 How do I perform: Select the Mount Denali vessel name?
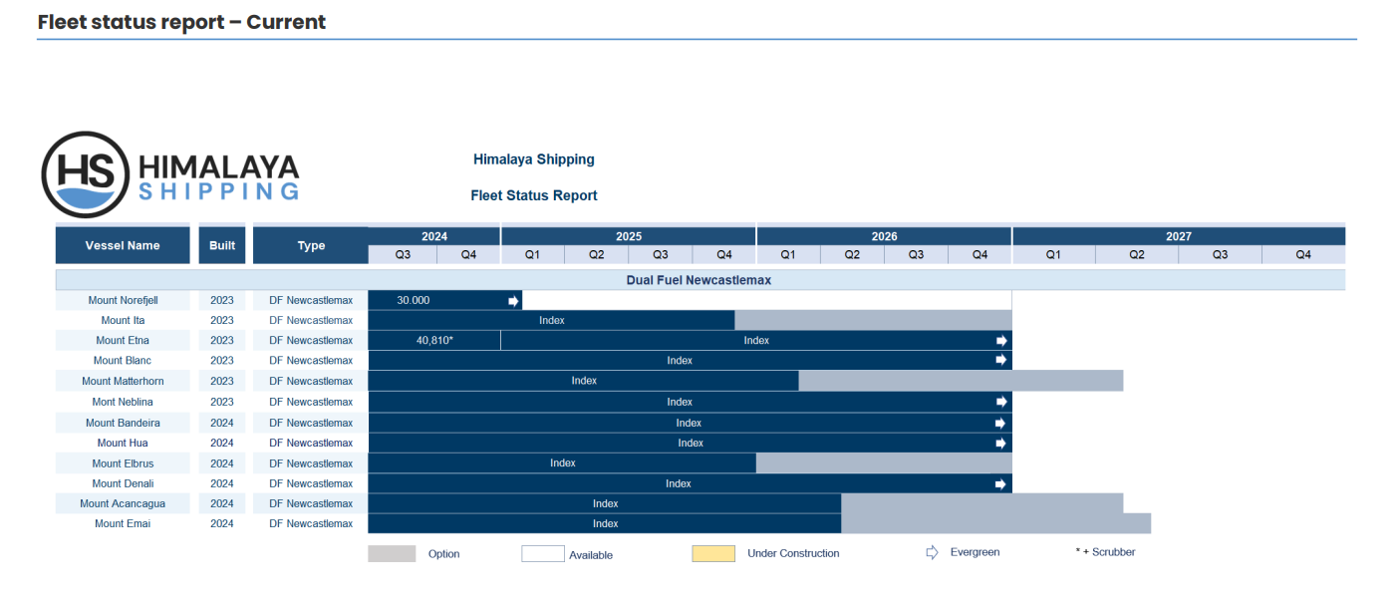[123, 483]
